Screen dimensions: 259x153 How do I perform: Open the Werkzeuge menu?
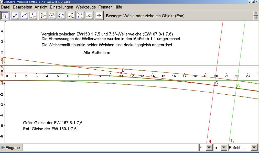click(x=85, y=7)
